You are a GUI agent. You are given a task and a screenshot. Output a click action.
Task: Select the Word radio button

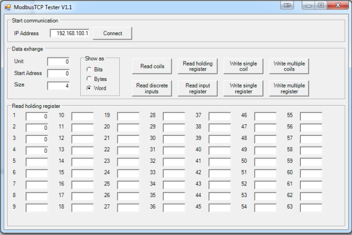[x=89, y=88]
